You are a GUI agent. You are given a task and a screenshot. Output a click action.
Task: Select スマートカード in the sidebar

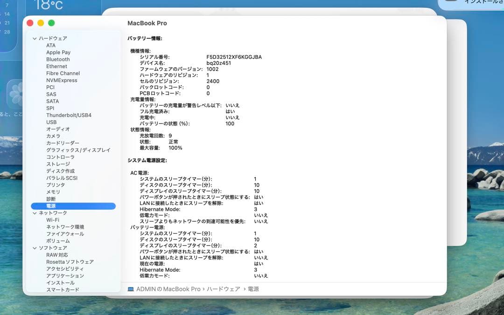click(63, 290)
